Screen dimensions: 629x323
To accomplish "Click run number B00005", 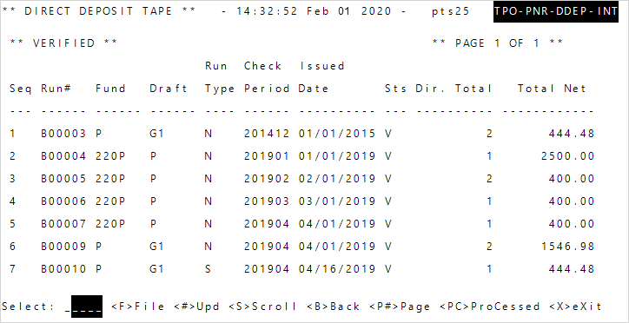I will tap(63, 178).
